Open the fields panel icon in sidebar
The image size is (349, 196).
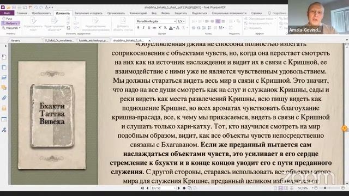point(4,119)
